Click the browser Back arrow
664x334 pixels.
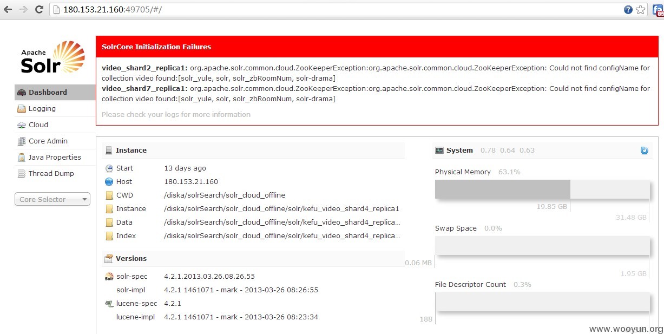tap(8, 9)
